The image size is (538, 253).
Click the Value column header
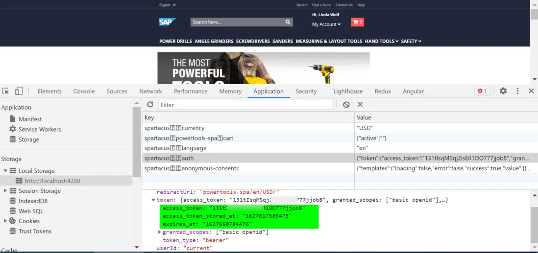pyautogui.click(x=446, y=117)
